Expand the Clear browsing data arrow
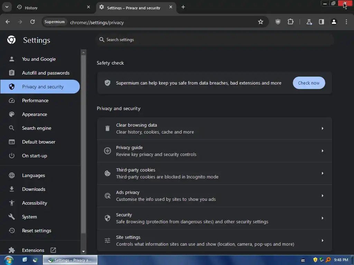354x265 pixels. [323, 128]
